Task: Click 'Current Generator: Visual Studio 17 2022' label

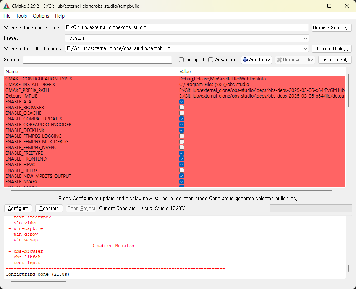Action: 142,208
